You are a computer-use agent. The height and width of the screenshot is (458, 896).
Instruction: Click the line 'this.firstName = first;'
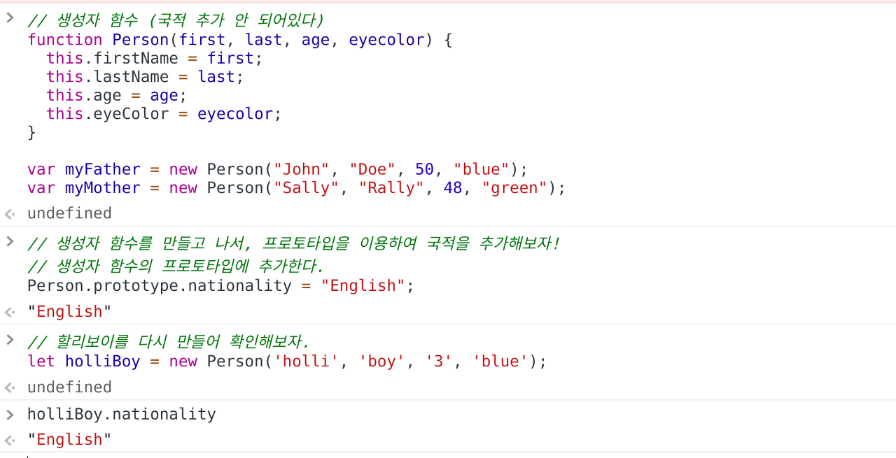(x=155, y=58)
